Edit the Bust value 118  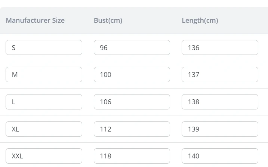pyautogui.click(x=132, y=156)
